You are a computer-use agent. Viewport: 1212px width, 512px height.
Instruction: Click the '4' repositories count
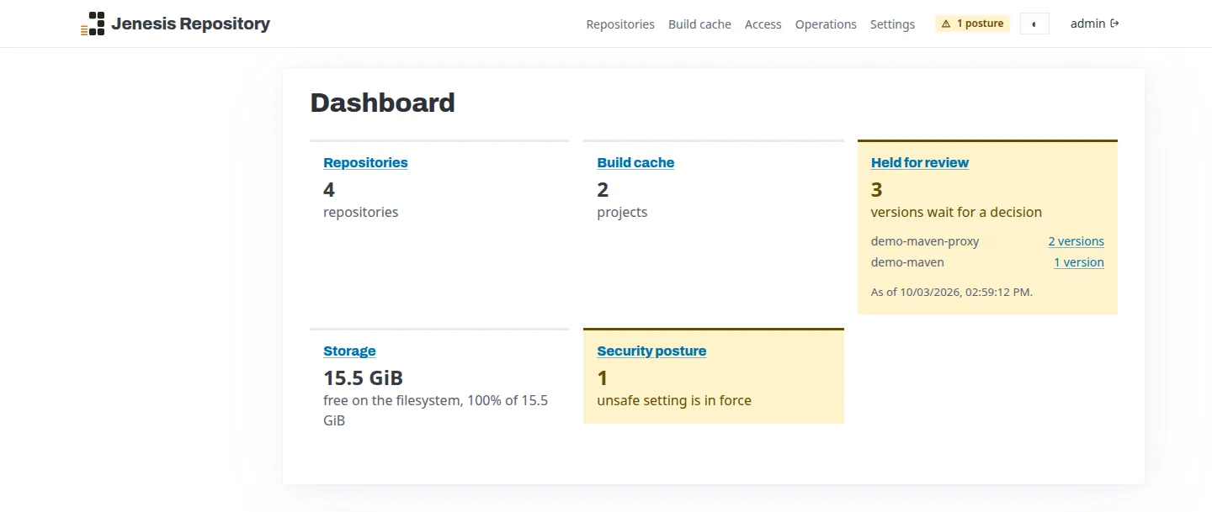click(x=329, y=189)
